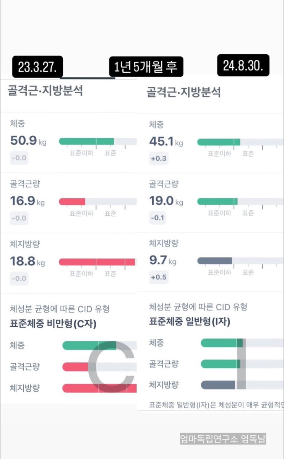Select the green 19.0 kg muscle bar
This screenshot has width=284, height=459.
[217, 202]
